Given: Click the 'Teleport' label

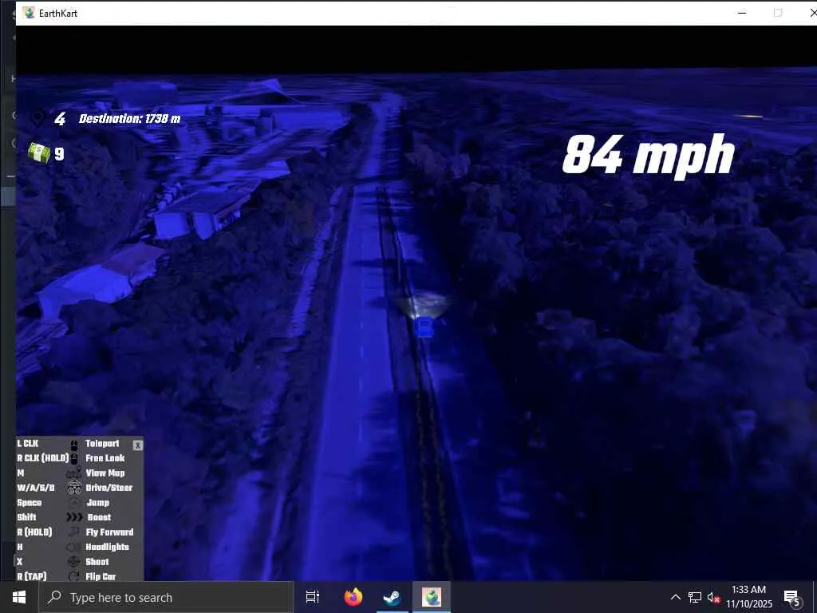Looking at the screenshot, I should coord(102,444).
